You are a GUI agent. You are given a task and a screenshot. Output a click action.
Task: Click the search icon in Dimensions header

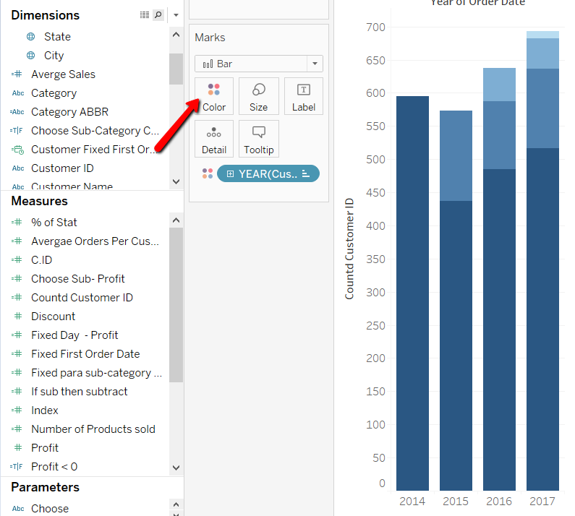158,15
